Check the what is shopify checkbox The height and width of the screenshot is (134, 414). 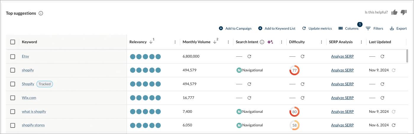point(13,112)
